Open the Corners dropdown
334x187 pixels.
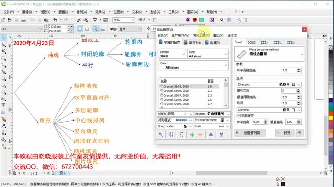click(269, 110)
